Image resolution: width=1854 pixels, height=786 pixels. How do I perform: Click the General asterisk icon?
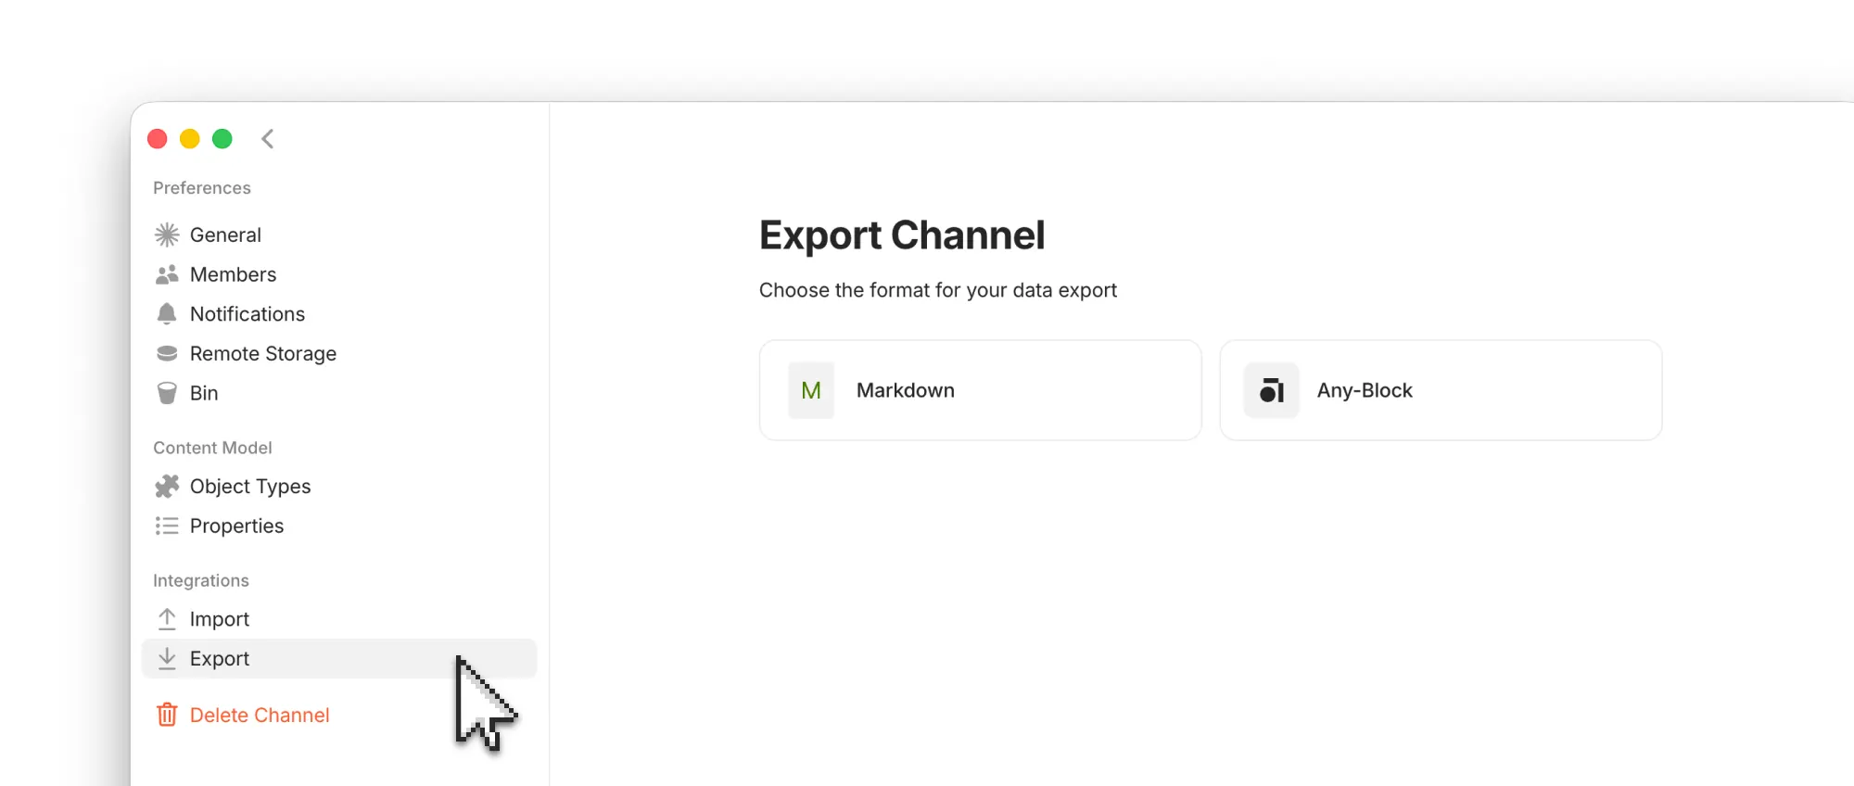point(167,235)
